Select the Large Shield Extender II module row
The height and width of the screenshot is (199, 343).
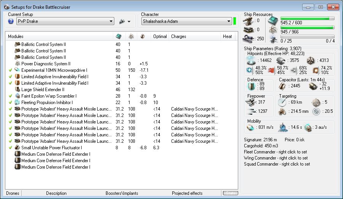(43, 90)
